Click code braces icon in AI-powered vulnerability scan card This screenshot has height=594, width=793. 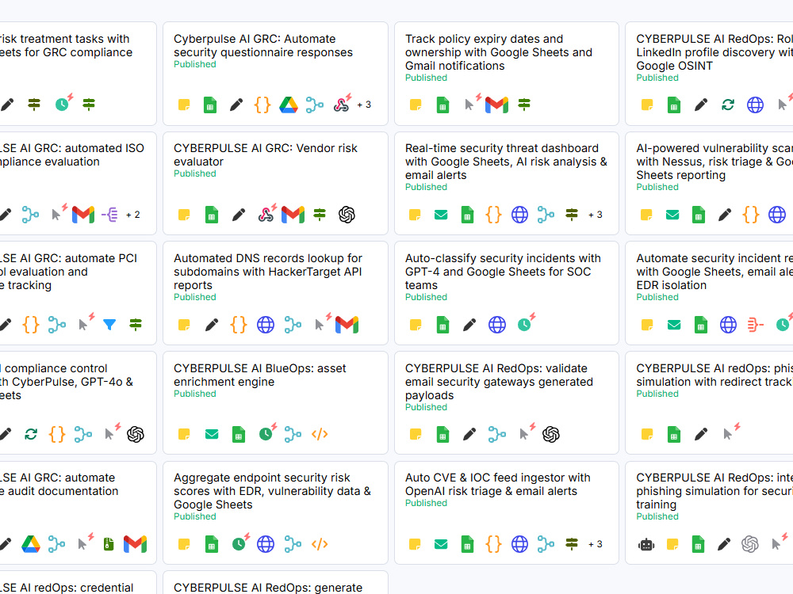pos(750,215)
